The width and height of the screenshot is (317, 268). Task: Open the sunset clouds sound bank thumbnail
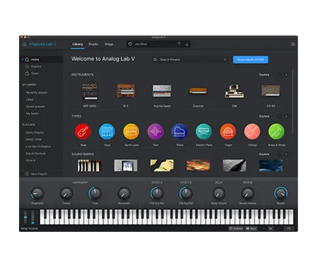pyautogui.click(x=198, y=165)
